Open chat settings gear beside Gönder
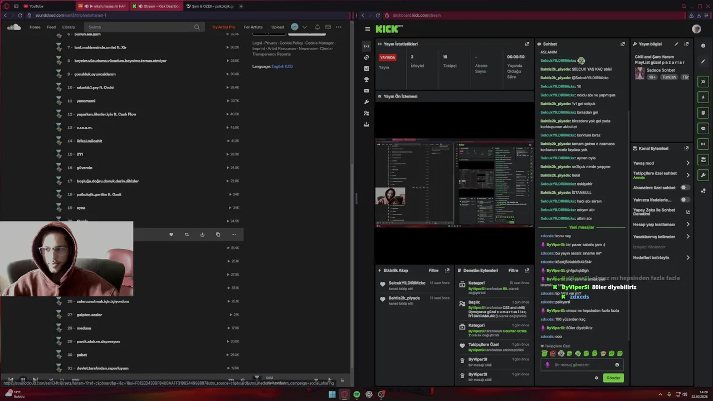The height and width of the screenshot is (401, 713). click(x=597, y=378)
